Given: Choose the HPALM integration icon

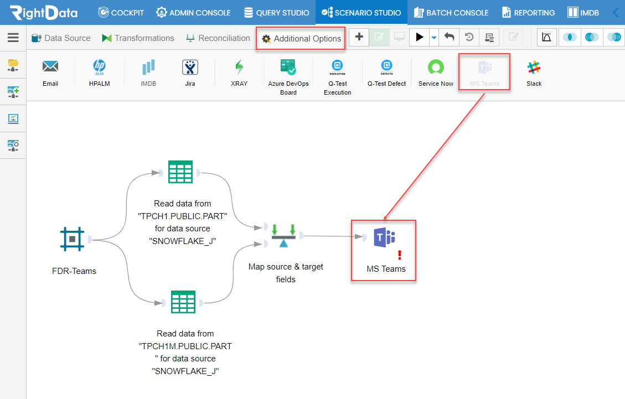Looking at the screenshot, I should tap(99, 72).
